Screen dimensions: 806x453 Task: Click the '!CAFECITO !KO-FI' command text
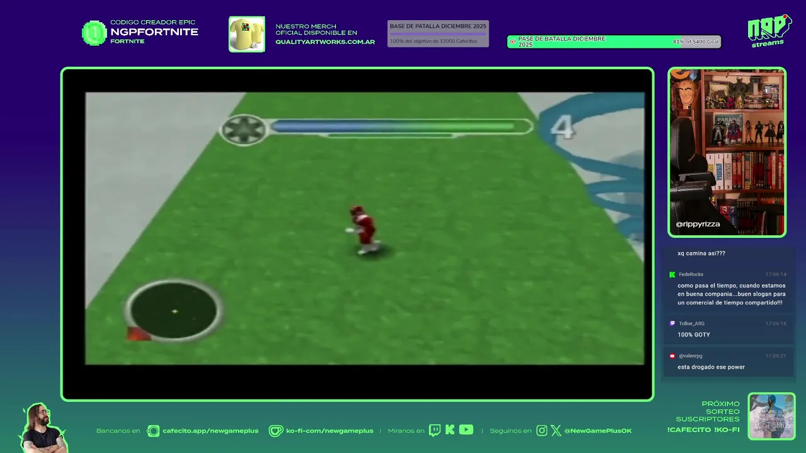click(703, 430)
